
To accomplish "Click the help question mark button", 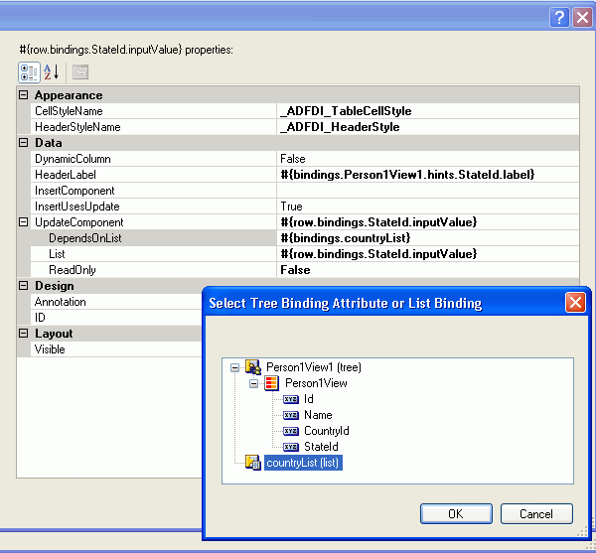I will click(x=559, y=18).
